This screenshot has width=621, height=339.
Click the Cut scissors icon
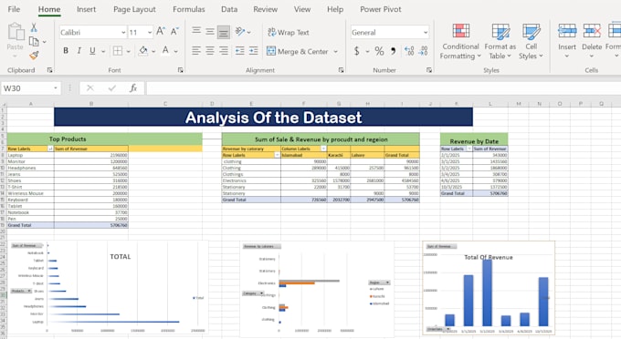coord(34,27)
